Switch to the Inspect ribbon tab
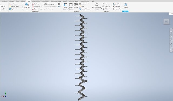Viewport: 173px width, 101px height. [x=11, y=1]
